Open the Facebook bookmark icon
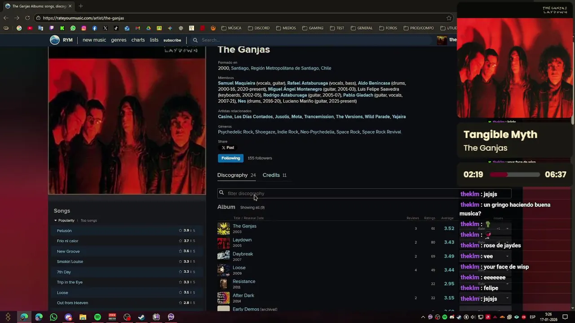575x323 pixels. 95,28
